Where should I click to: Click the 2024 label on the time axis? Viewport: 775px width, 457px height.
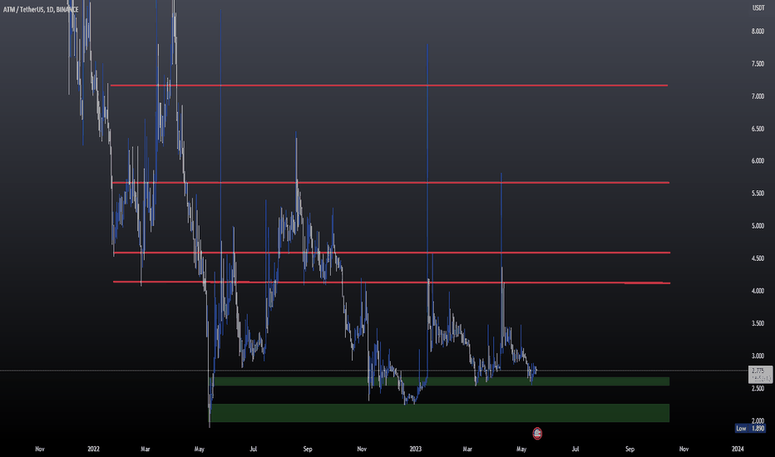(738, 449)
